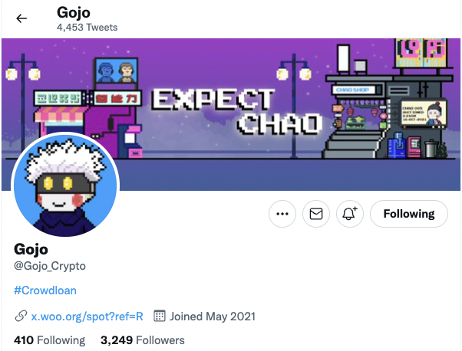
Task: Click the 4,453 Tweets count
Action: click(x=87, y=28)
